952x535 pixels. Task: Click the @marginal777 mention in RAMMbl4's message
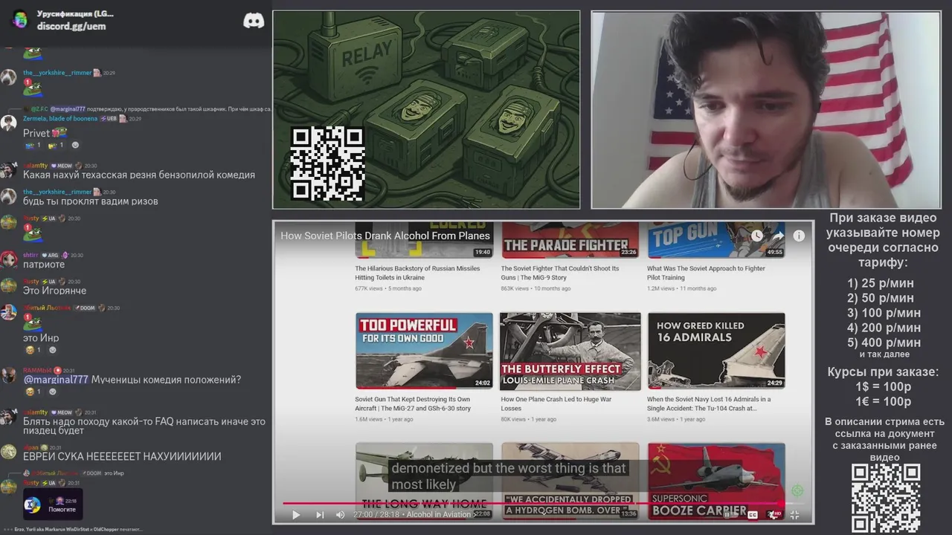click(56, 380)
